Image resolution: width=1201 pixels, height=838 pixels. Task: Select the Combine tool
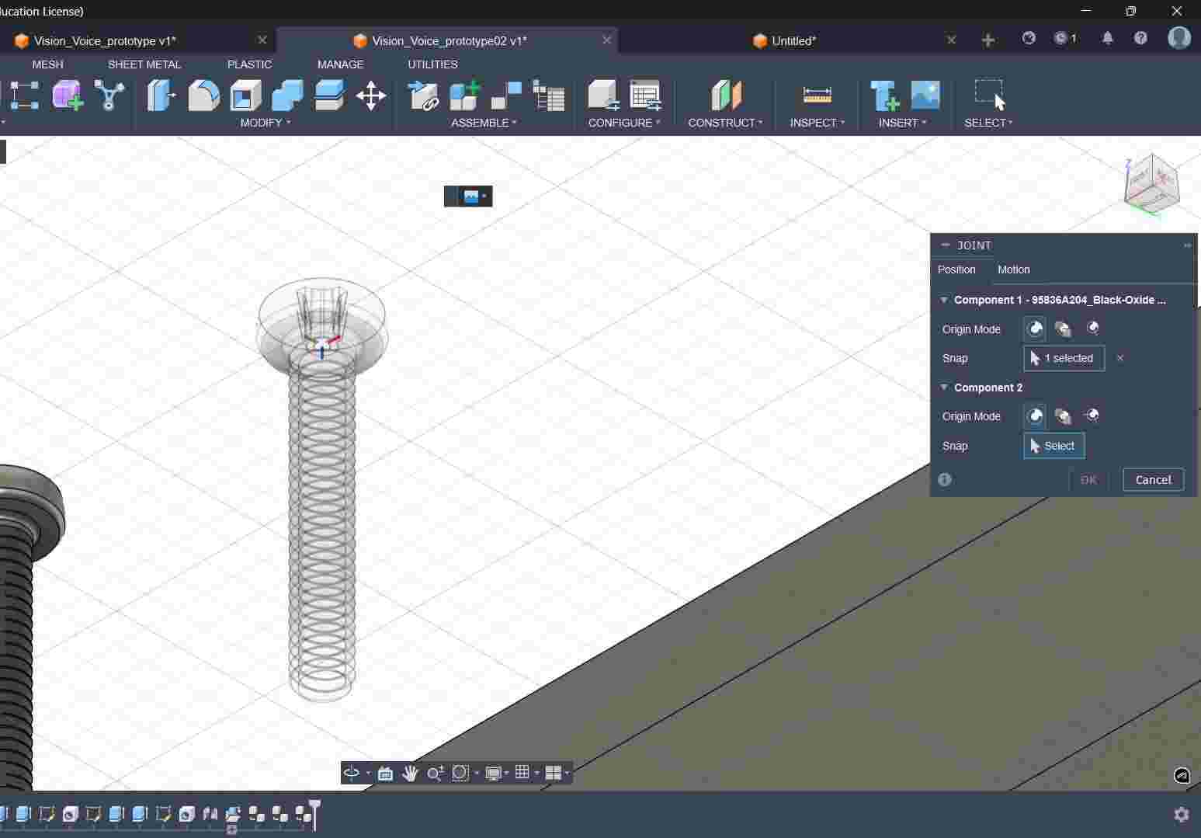[287, 96]
